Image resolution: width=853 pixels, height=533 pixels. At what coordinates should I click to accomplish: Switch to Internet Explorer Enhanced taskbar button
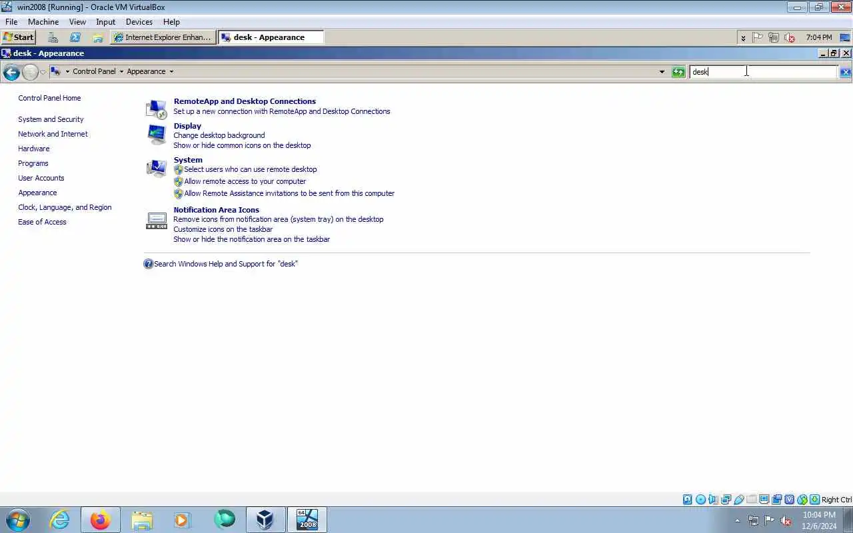click(x=163, y=37)
